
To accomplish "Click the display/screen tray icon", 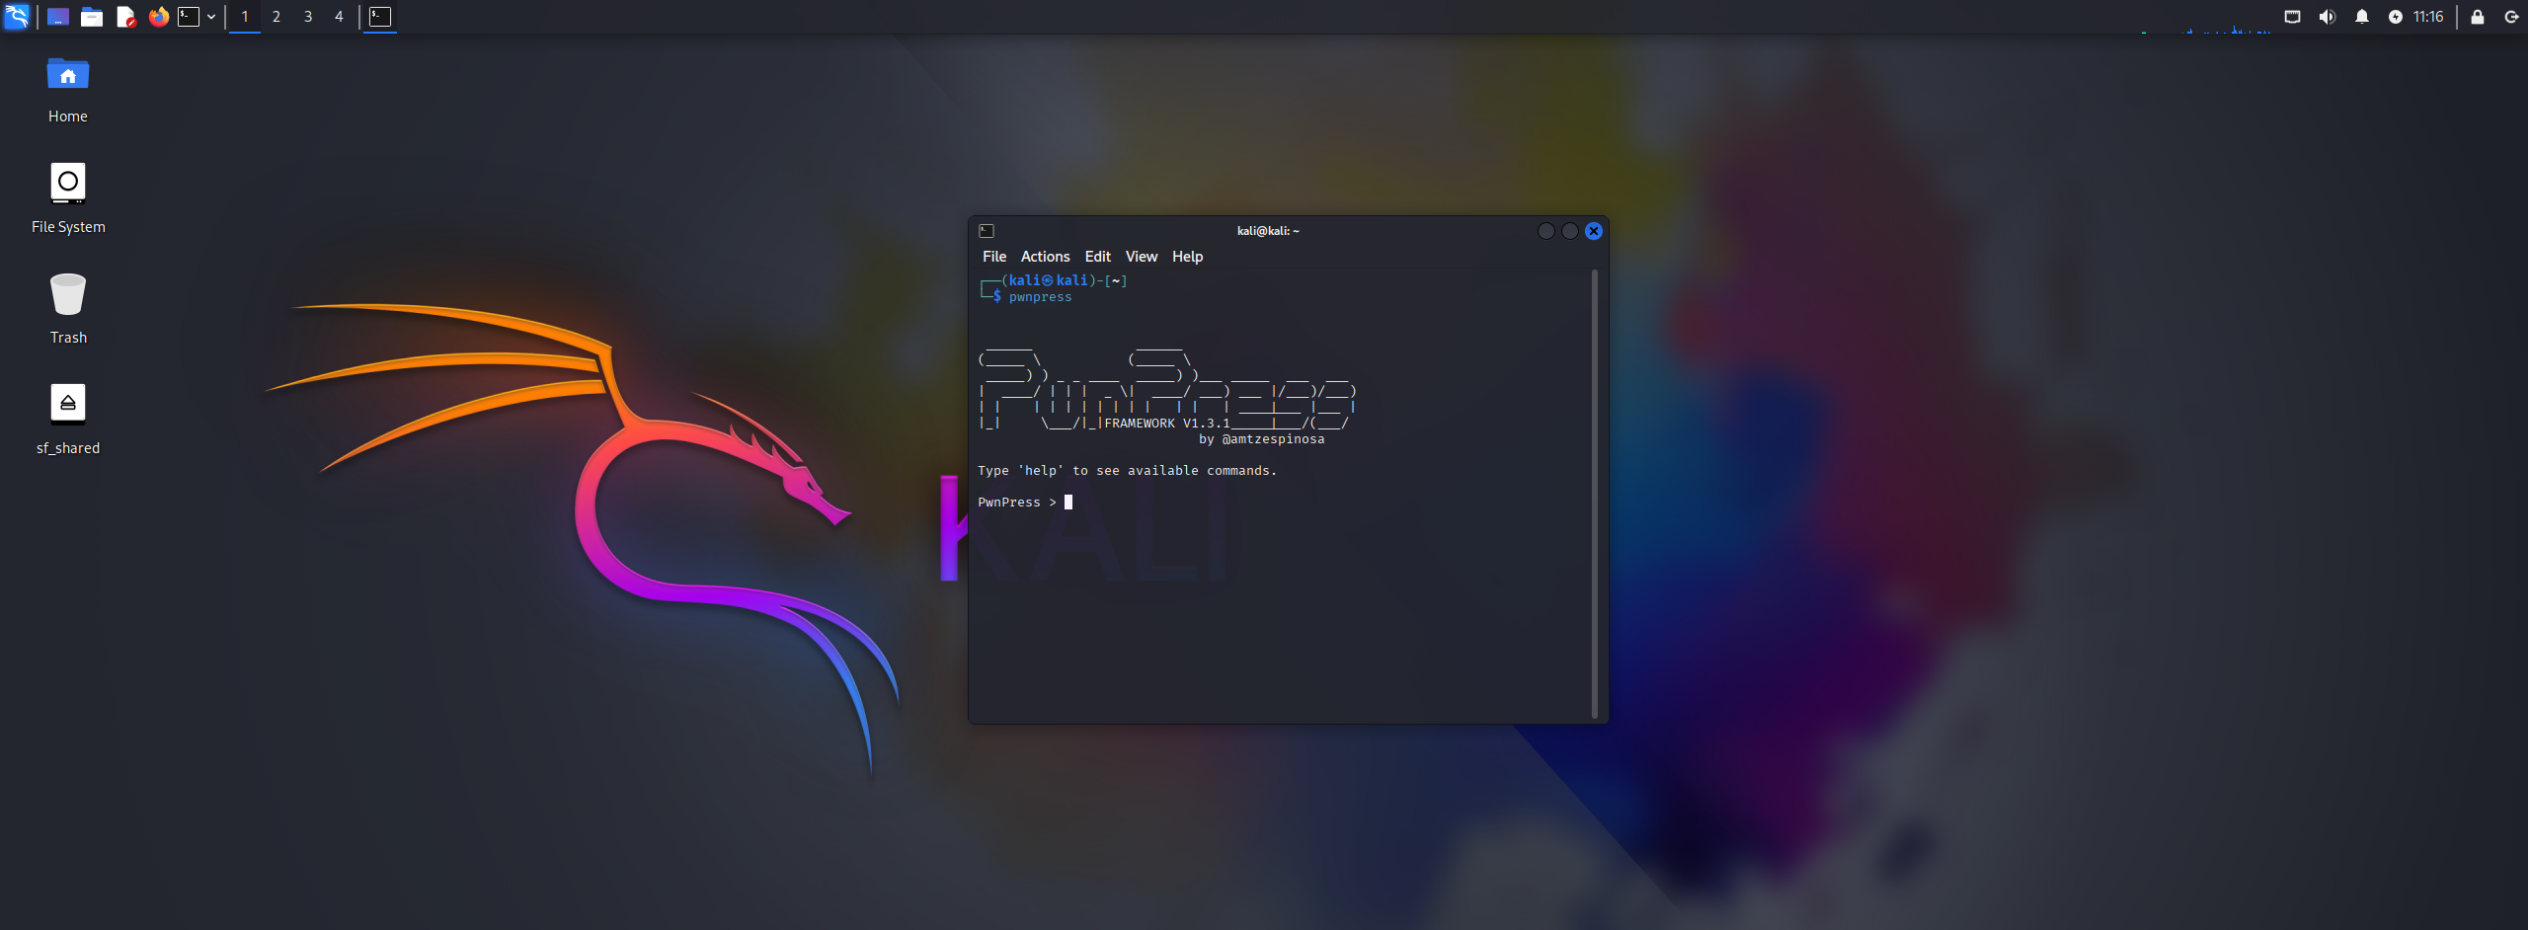I will pos(2292,17).
